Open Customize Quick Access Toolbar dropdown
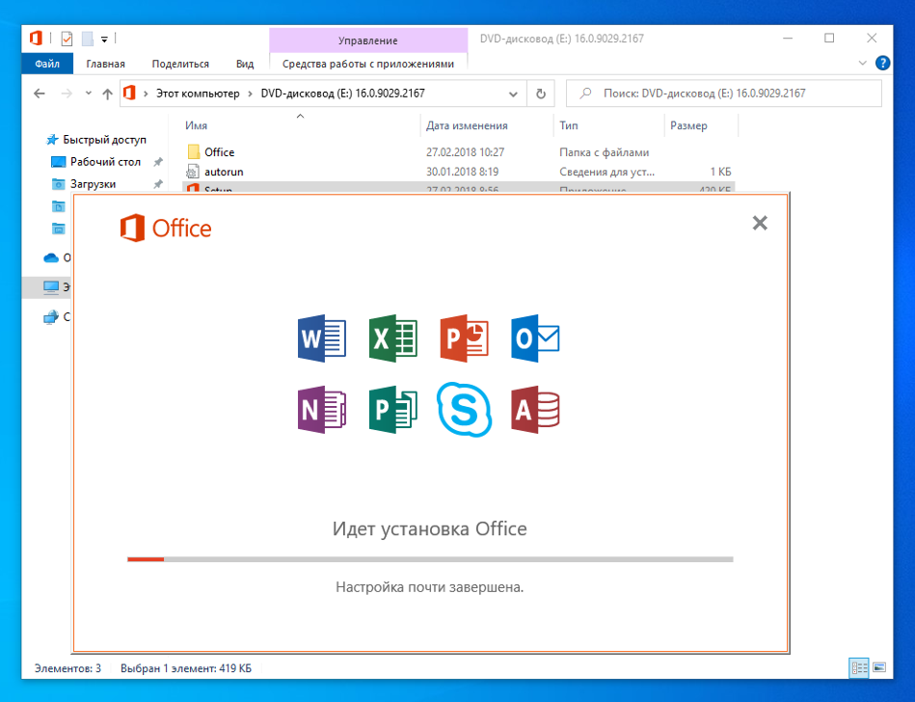The width and height of the screenshot is (915, 702). point(104,40)
